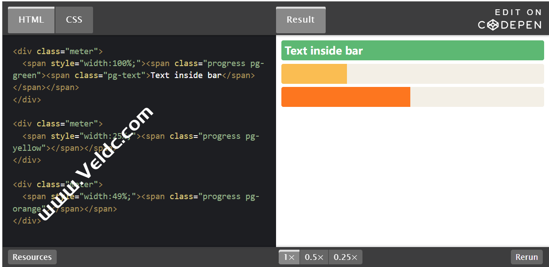The height and width of the screenshot is (267, 549).
Task: Click the Resources button
Action: pos(32,257)
